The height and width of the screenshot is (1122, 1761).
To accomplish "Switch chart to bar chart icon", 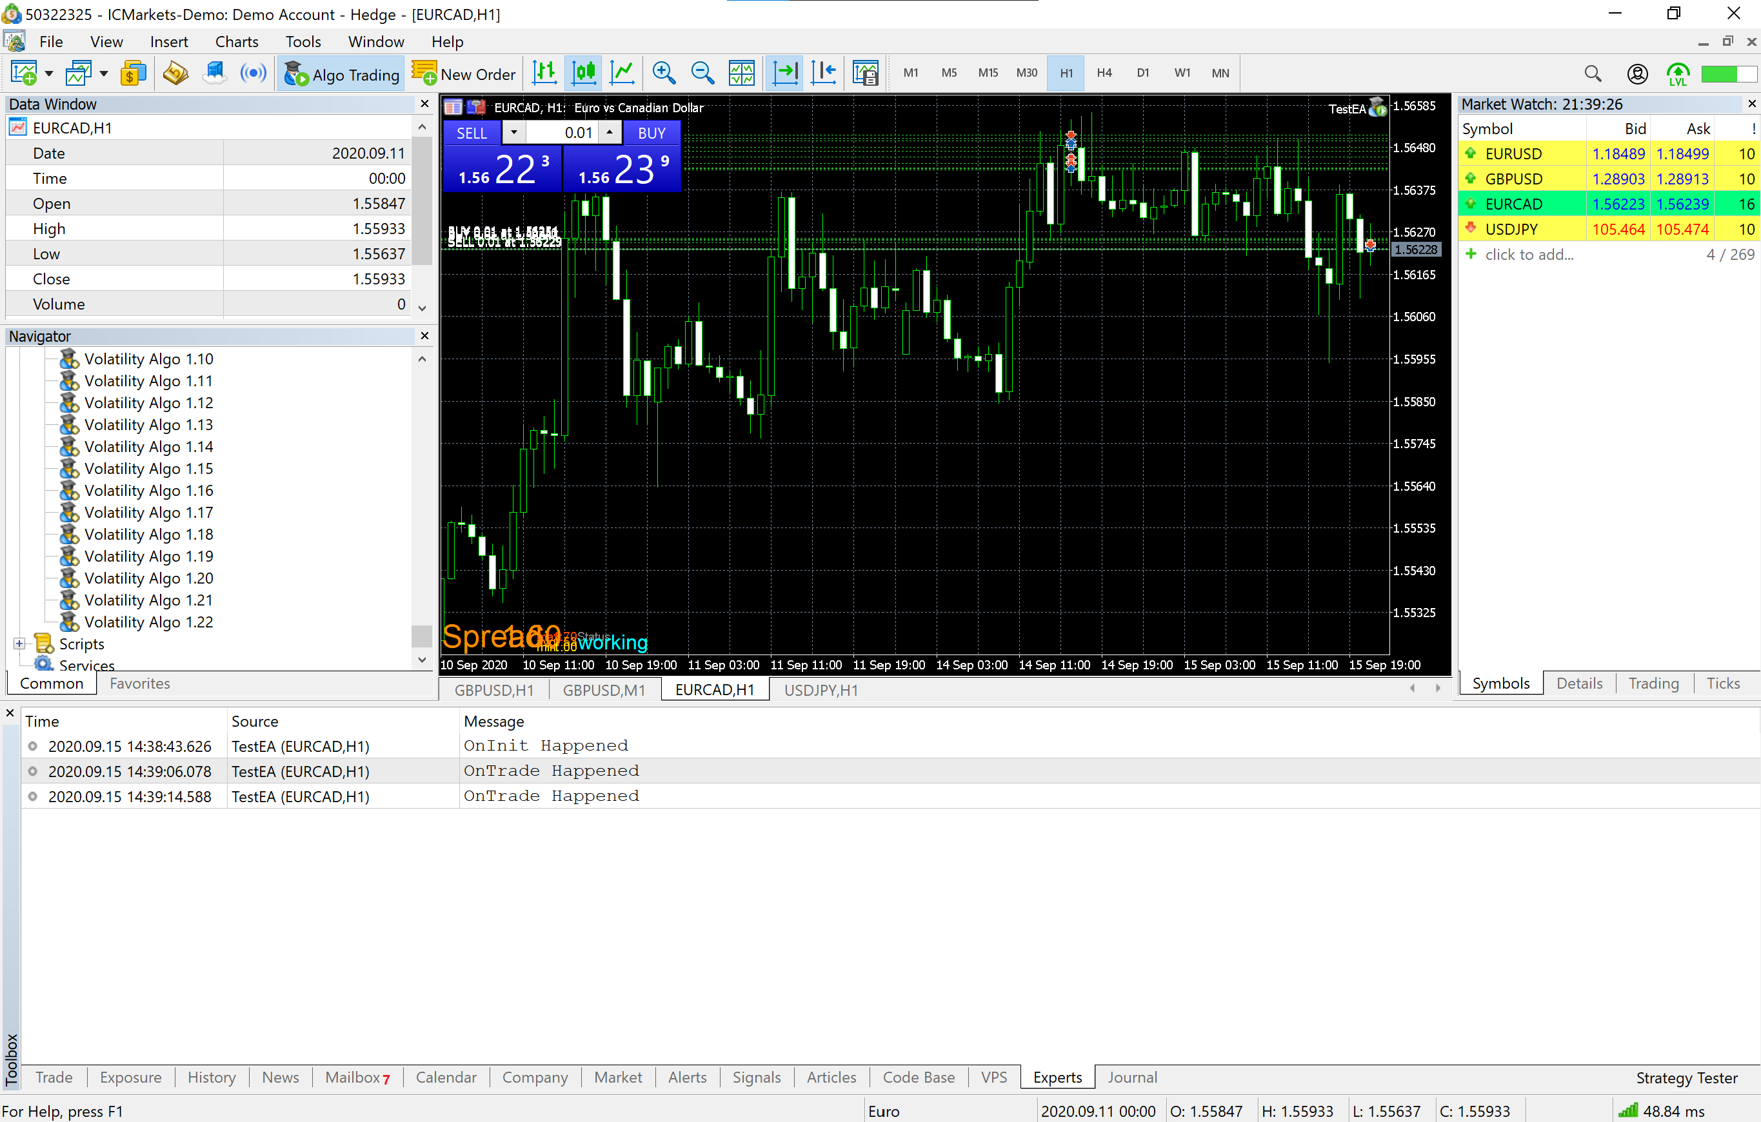I will coord(545,73).
